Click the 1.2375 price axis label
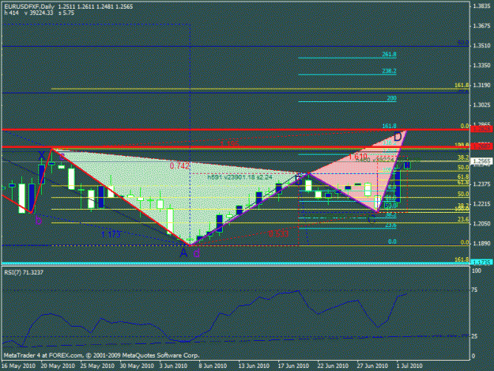 coord(481,184)
